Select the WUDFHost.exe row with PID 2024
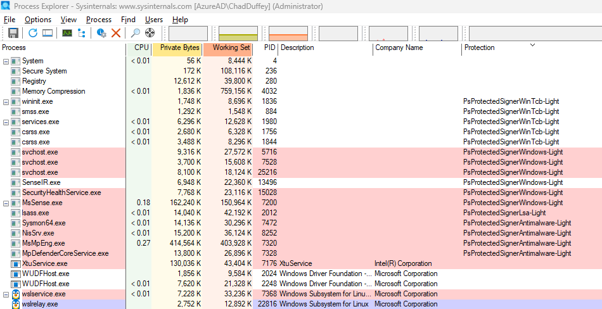 (301, 274)
